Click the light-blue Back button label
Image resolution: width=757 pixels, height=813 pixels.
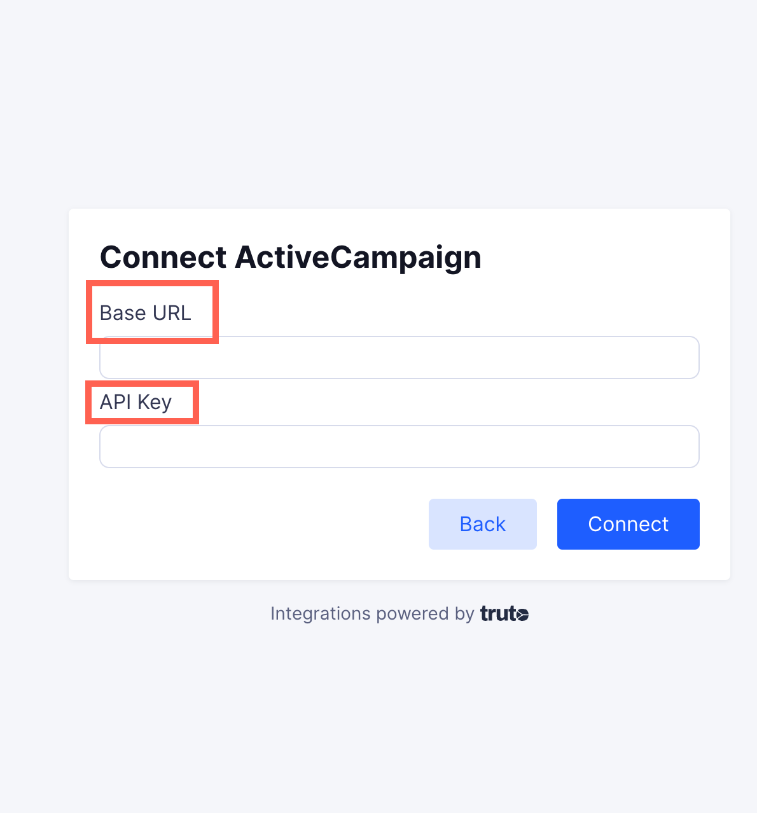click(x=483, y=524)
